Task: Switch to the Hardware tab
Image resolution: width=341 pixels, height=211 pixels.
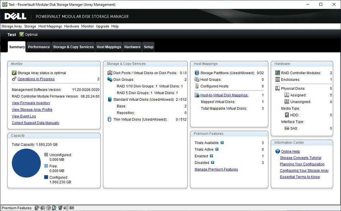Action: pos(132,47)
